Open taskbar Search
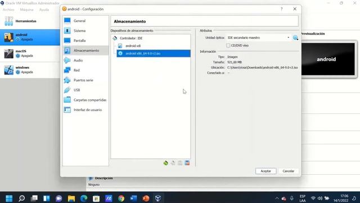This screenshot has height=203, width=360. [21, 198]
